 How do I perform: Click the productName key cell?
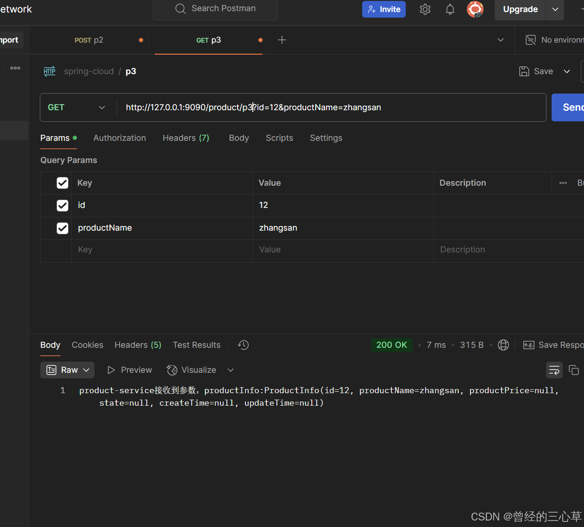(x=162, y=228)
